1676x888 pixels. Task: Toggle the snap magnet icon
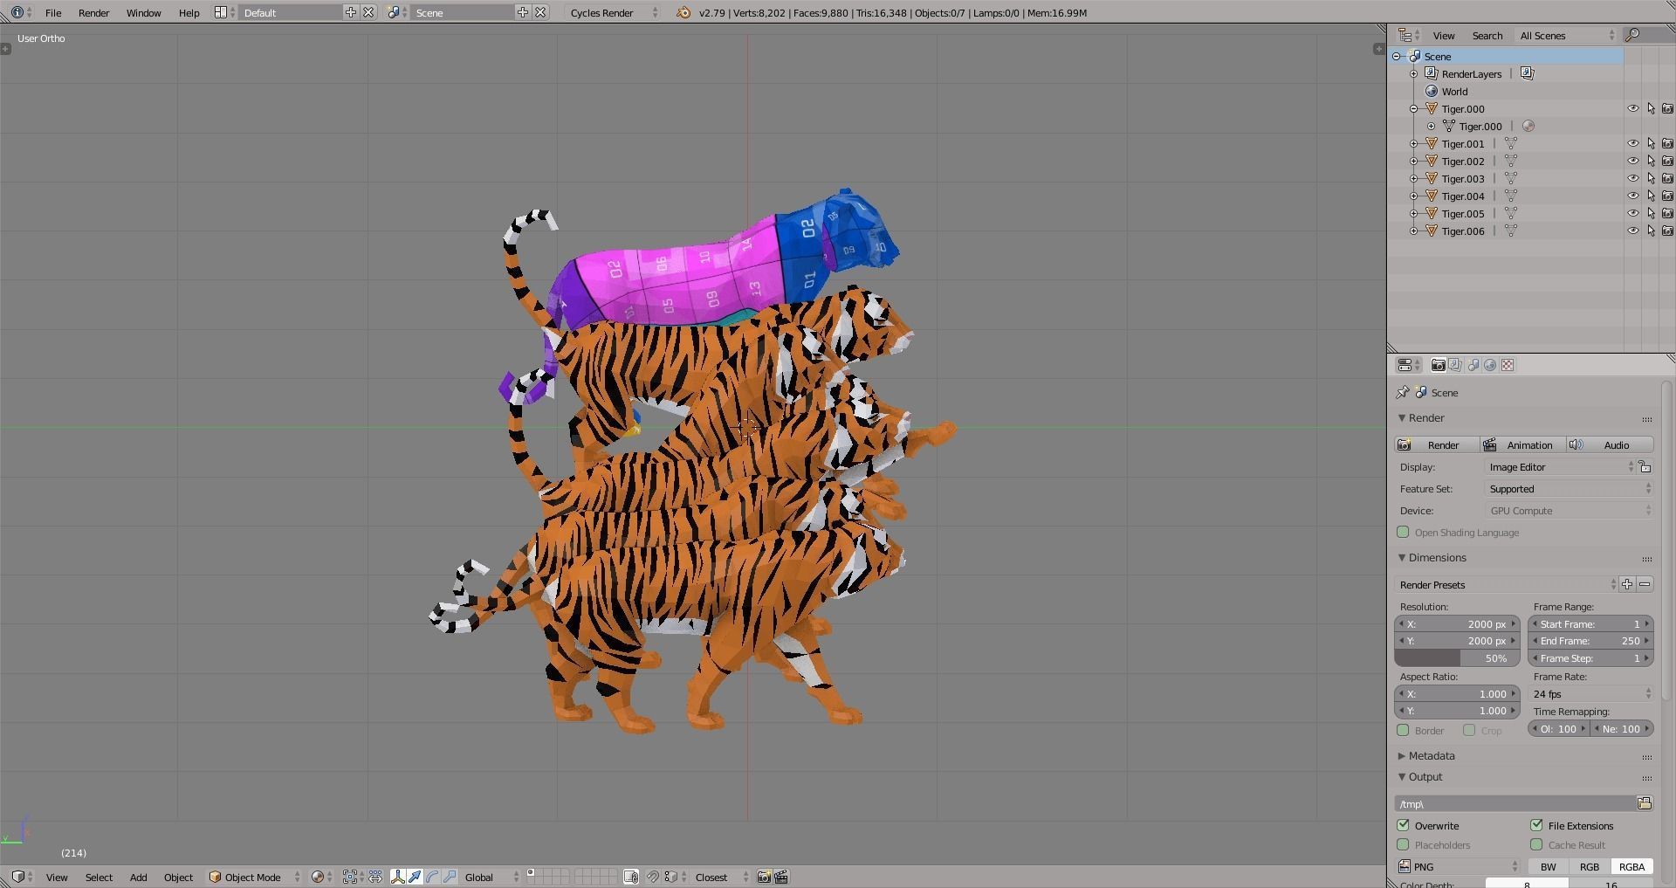coord(652,877)
